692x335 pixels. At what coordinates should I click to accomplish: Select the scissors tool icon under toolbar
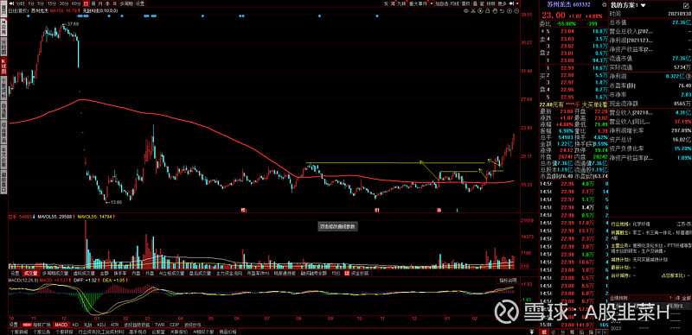[472, 10]
